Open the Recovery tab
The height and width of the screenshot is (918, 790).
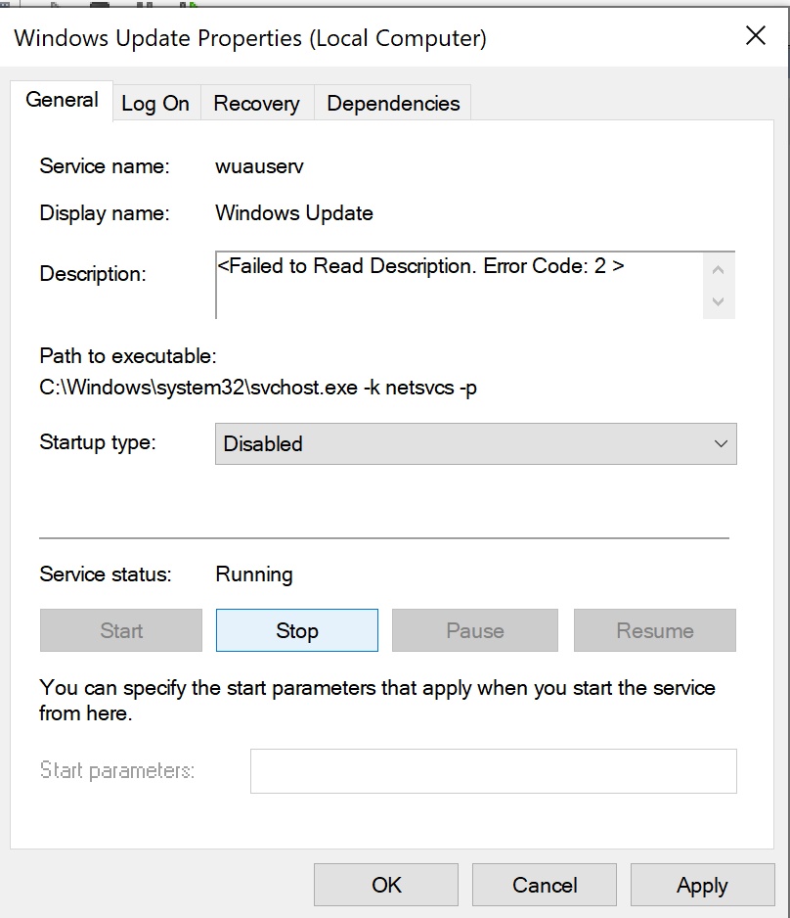(257, 103)
